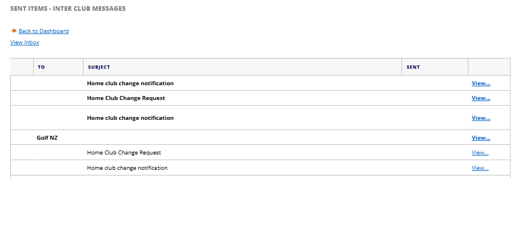Select first Home club change notification subject
The image size is (531, 234).
(x=130, y=83)
